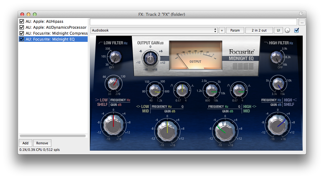Click the High Filter frequency knob

pyautogui.click(x=276, y=57)
